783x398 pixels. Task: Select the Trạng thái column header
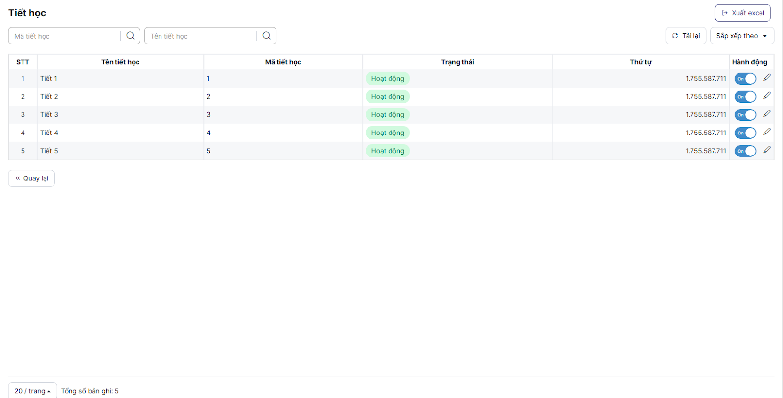point(457,62)
